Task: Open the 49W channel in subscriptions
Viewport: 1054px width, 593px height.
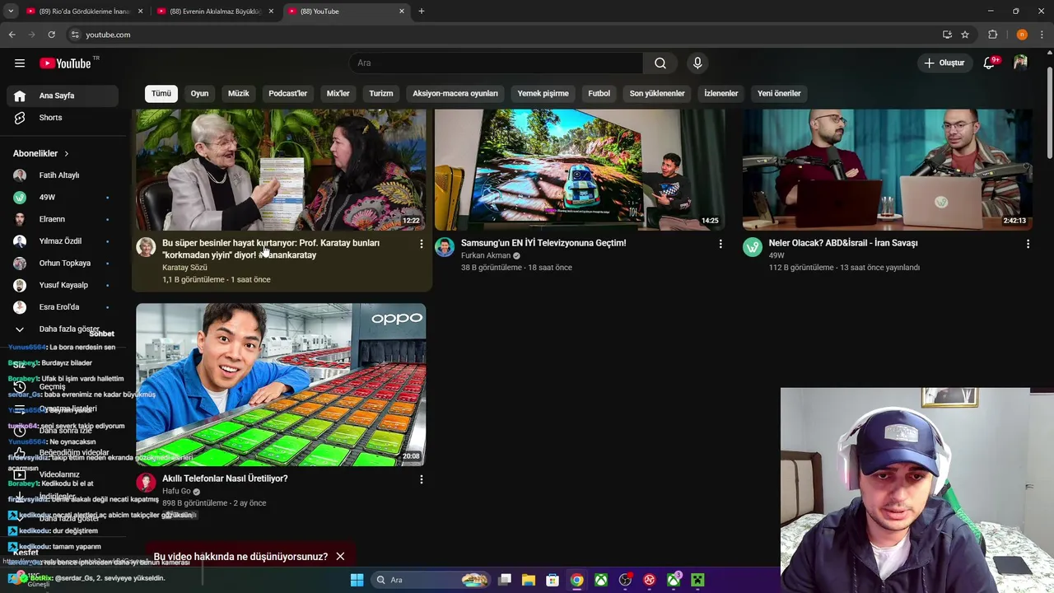Action: click(63, 198)
